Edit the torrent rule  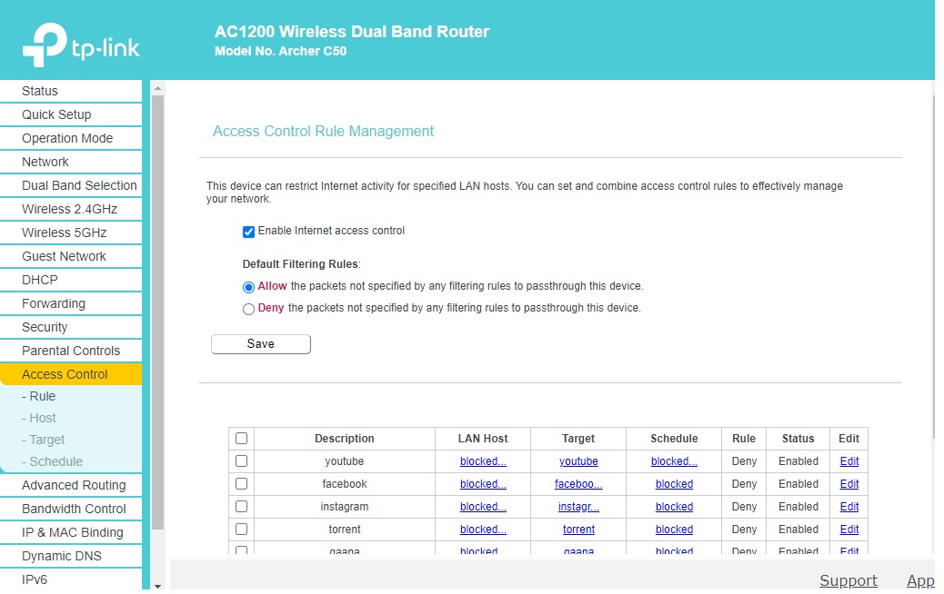tap(849, 530)
